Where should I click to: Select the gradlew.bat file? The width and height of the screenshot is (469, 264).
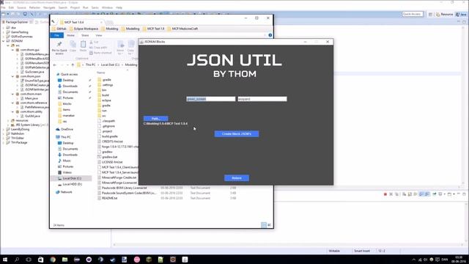(x=108, y=157)
